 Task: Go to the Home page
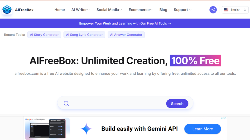click(x=59, y=10)
